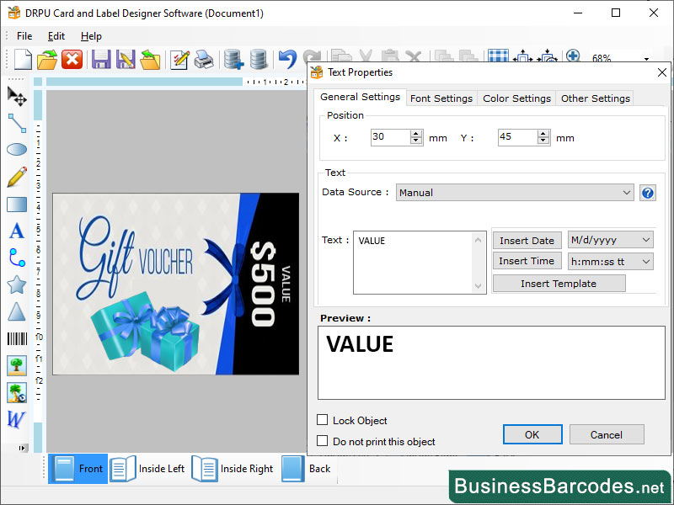Open file with the folder icon
Image resolution: width=674 pixels, height=505 pixels.
(47, 59)
